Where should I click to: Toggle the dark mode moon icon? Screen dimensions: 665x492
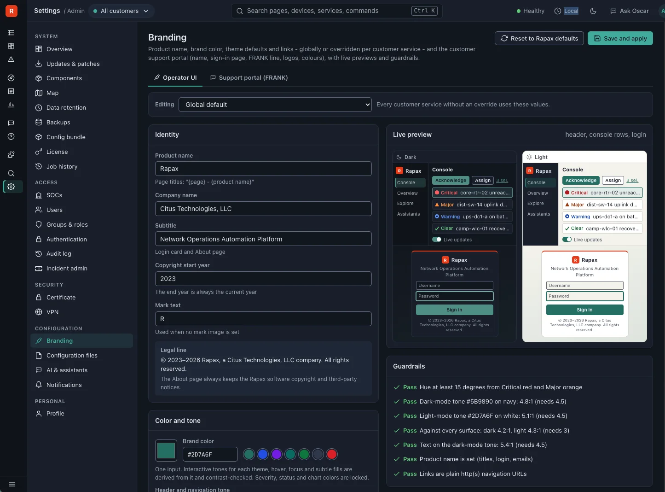point(593,11)
